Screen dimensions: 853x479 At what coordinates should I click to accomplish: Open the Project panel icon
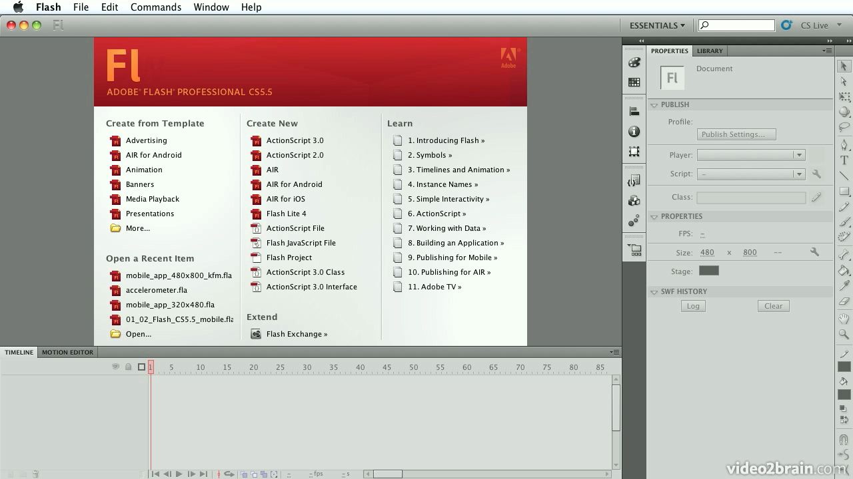point(634,250)
